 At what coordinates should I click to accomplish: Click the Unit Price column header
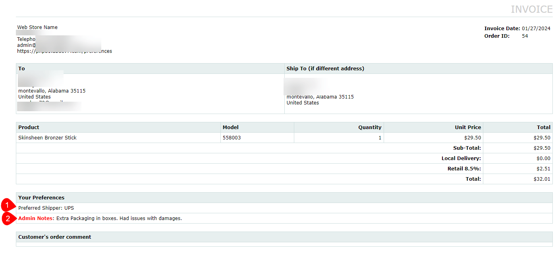pos(468,127)
